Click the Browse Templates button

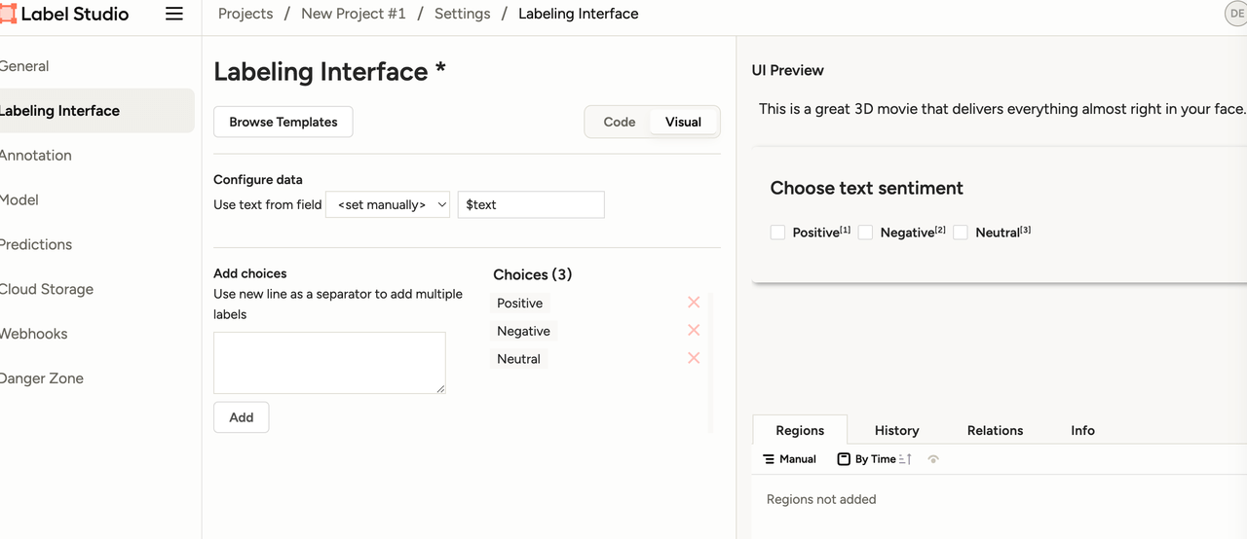click(x=283, y=122)
